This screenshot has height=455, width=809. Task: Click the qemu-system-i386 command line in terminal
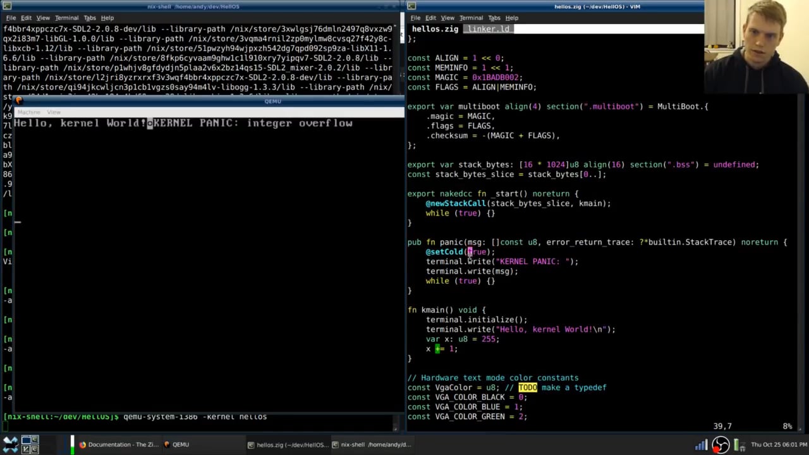click(195, 416)
